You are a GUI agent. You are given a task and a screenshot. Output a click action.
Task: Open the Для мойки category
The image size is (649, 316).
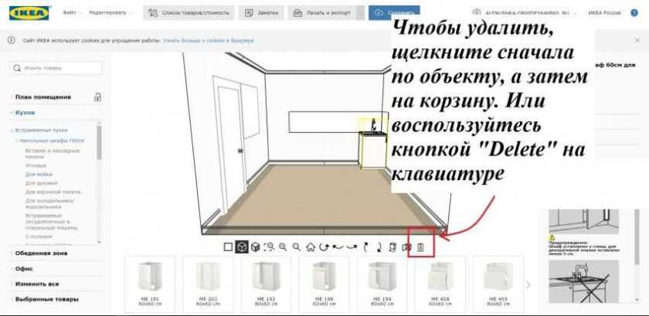[39, 175]
